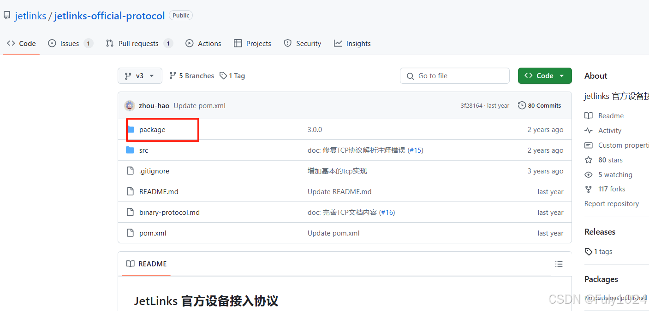Click the eye icon beside 5 watching

pyautogui.click(x=589, y=175)
